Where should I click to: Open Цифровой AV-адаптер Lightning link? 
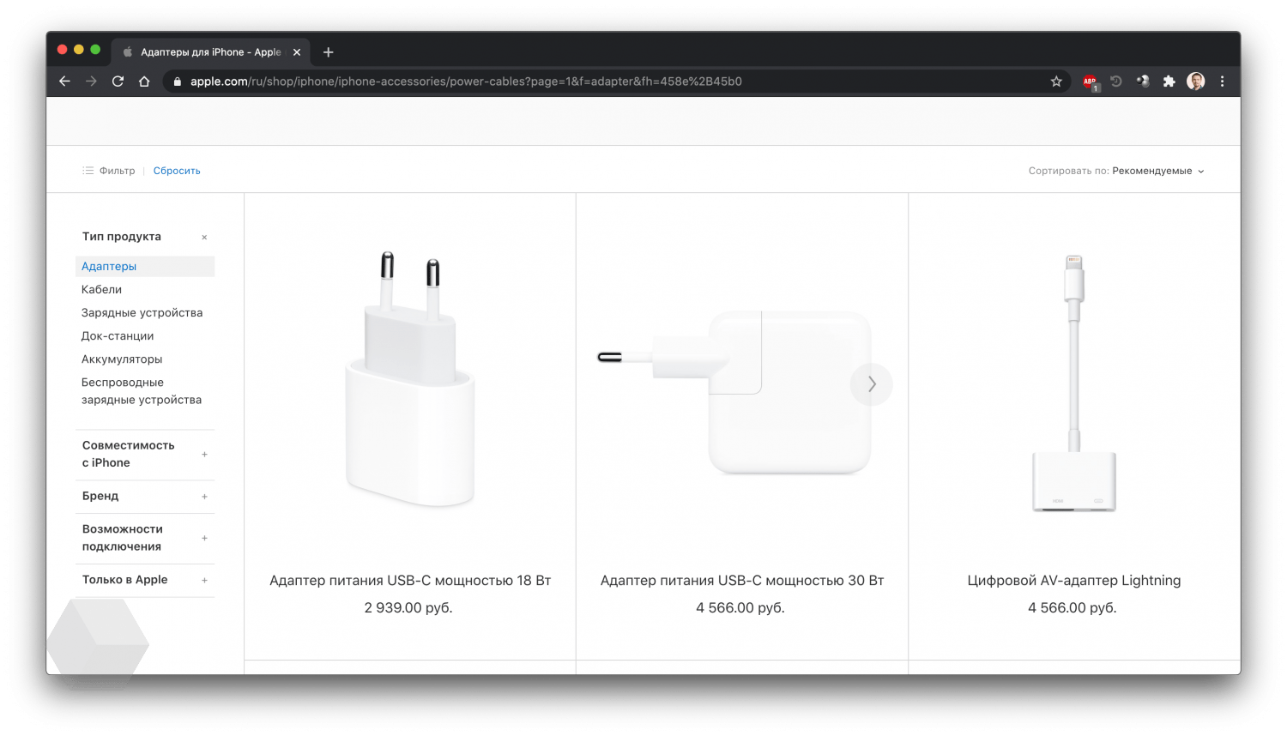click(x=1074, y=581)
